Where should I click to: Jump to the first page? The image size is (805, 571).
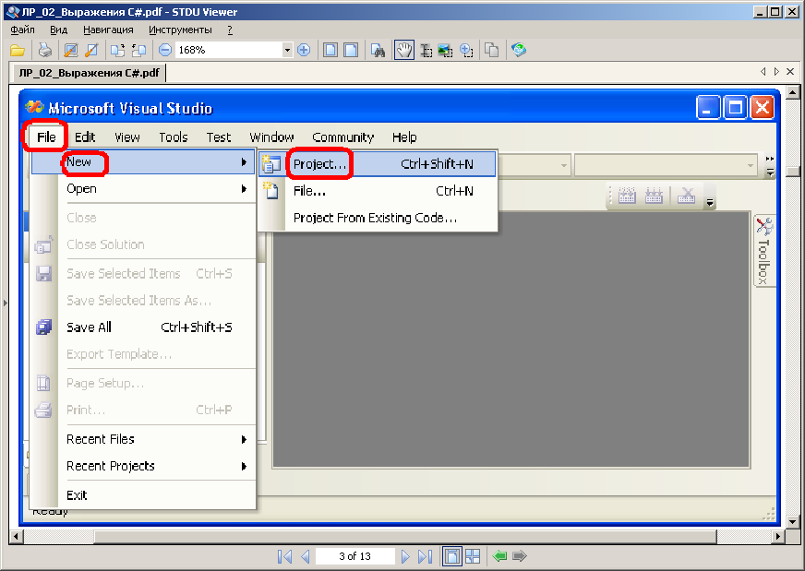click(284, 556)
